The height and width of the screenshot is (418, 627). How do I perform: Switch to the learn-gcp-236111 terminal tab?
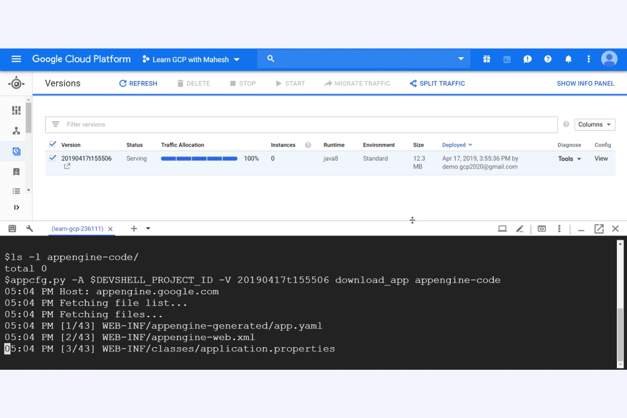point(77,228)
